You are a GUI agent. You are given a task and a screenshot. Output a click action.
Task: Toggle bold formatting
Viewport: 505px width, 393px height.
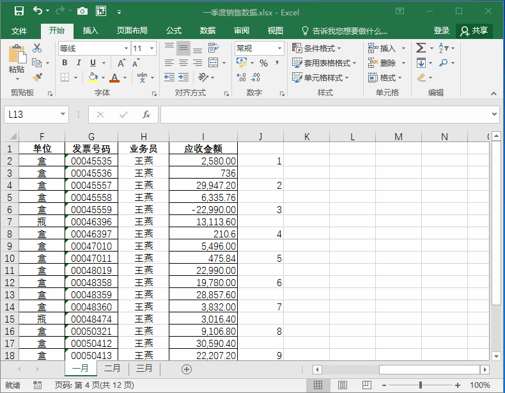click(65, 63)
